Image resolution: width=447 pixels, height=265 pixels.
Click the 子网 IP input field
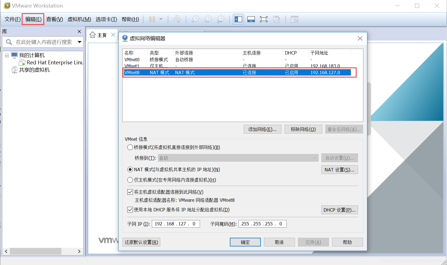176,224
